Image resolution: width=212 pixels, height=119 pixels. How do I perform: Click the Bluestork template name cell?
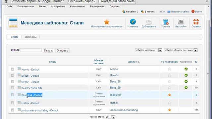click(x=116, y=95)
